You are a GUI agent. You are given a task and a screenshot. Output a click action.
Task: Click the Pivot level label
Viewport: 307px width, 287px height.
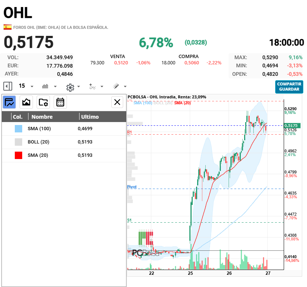tap(132, 187)
